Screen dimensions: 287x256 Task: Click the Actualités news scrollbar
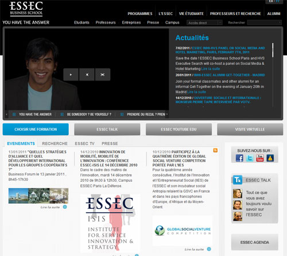point(273,50)
